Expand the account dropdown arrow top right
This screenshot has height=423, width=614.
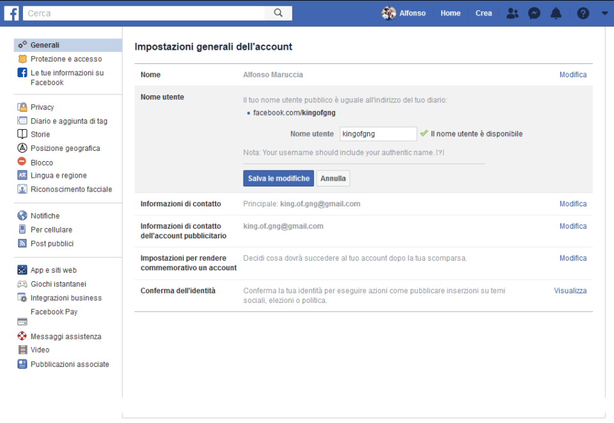604,12
